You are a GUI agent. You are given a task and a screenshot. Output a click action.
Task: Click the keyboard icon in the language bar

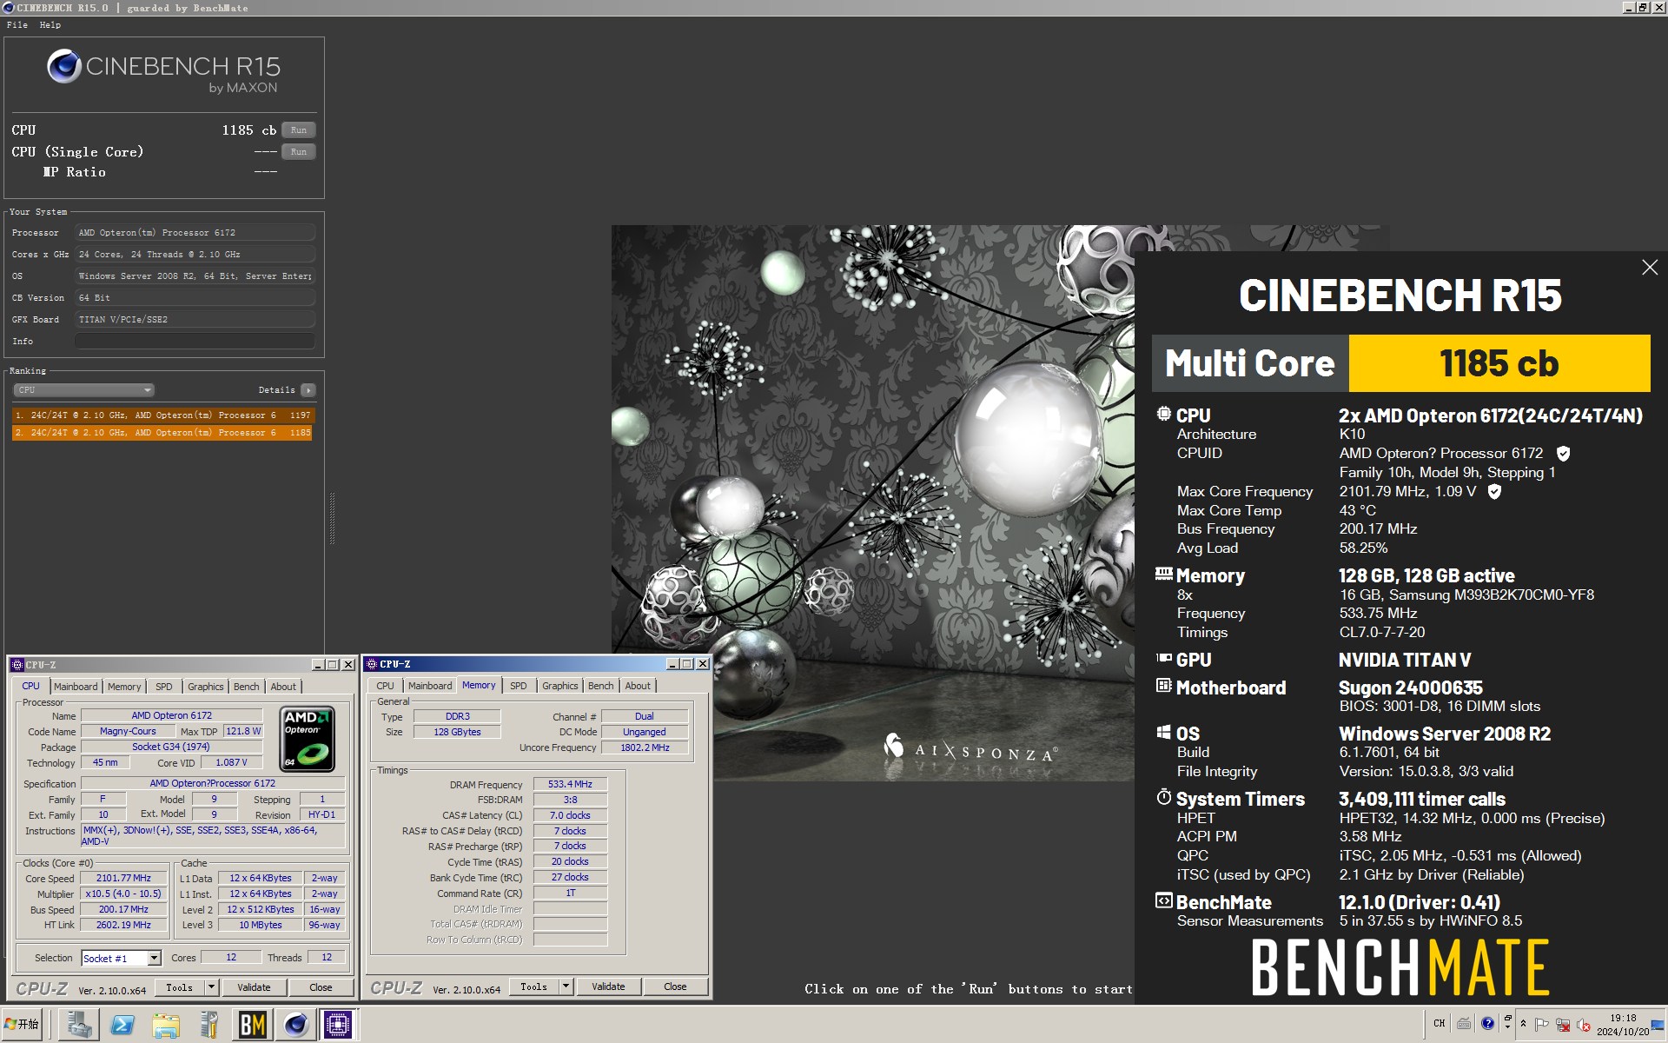point(1464,1023)
